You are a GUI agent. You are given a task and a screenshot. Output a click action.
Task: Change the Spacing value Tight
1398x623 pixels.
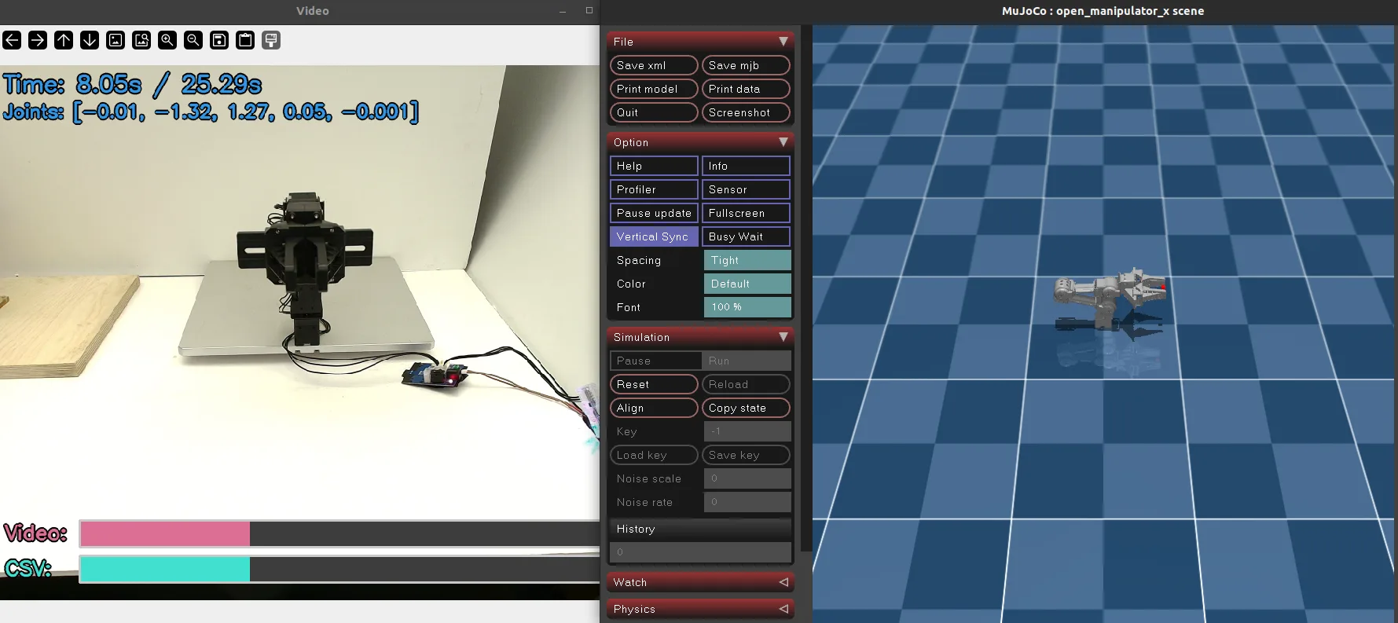tap(747, 260)
